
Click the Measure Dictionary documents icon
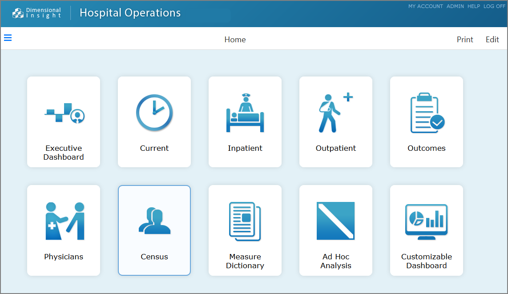245,220
